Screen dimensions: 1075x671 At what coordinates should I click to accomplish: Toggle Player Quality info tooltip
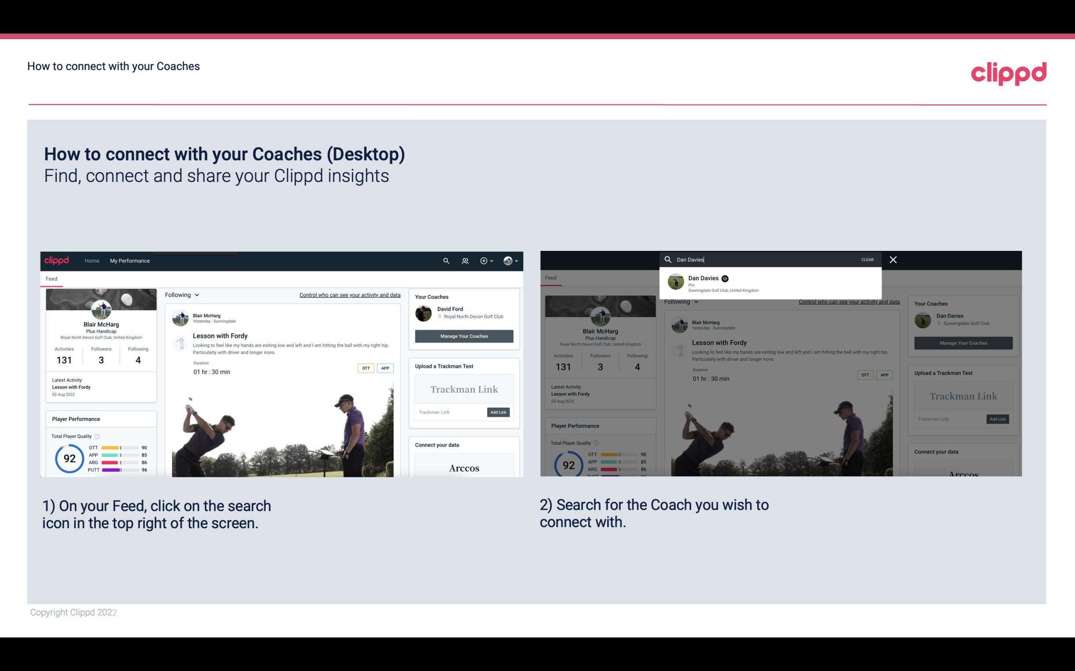tap(98, 435)
